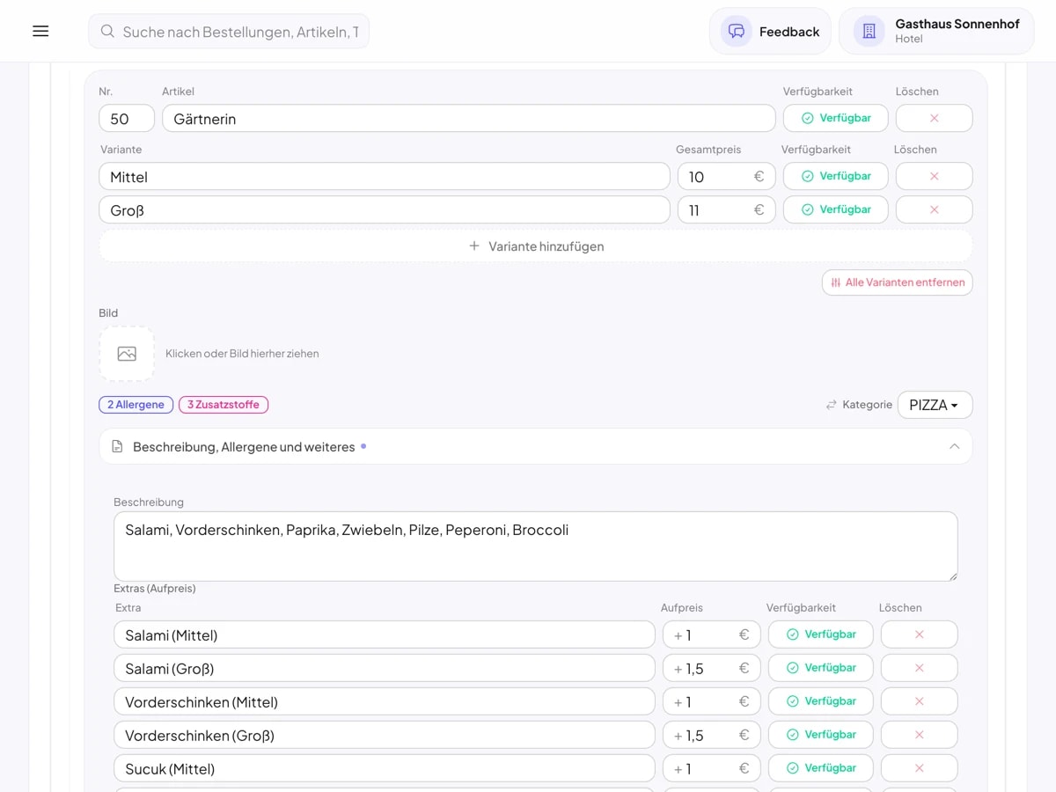Viewport: 1056px width, 792px height.
Task: Edit the Salami (Mittel) extra name field
Action: pos(385,635)
